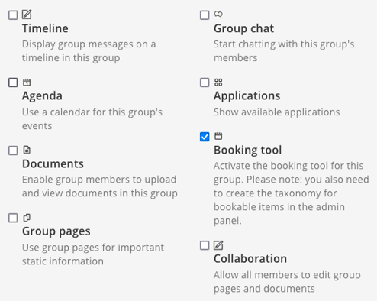Click "Start chatting with this group's members" text
This screenshot has width=377, height=301.
(x=284, y=51)
